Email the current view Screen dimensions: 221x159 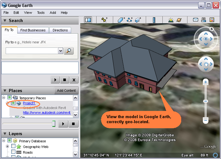pos(196,20)
